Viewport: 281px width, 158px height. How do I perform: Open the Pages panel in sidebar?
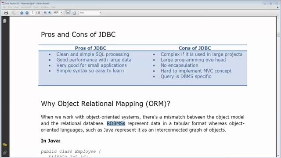[5, 21]
